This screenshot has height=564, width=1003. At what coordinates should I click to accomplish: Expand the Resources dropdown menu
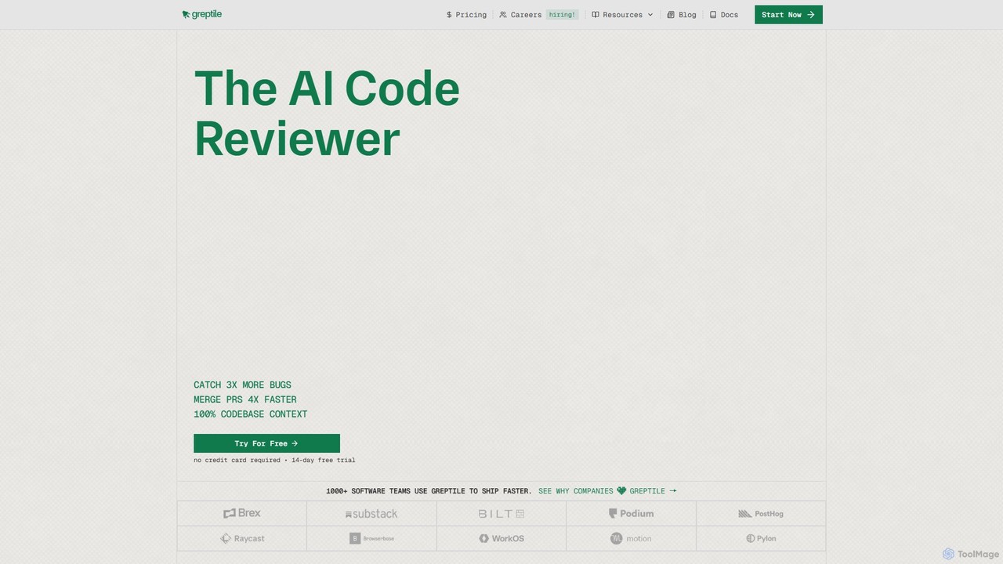click(x=622, y=15)
